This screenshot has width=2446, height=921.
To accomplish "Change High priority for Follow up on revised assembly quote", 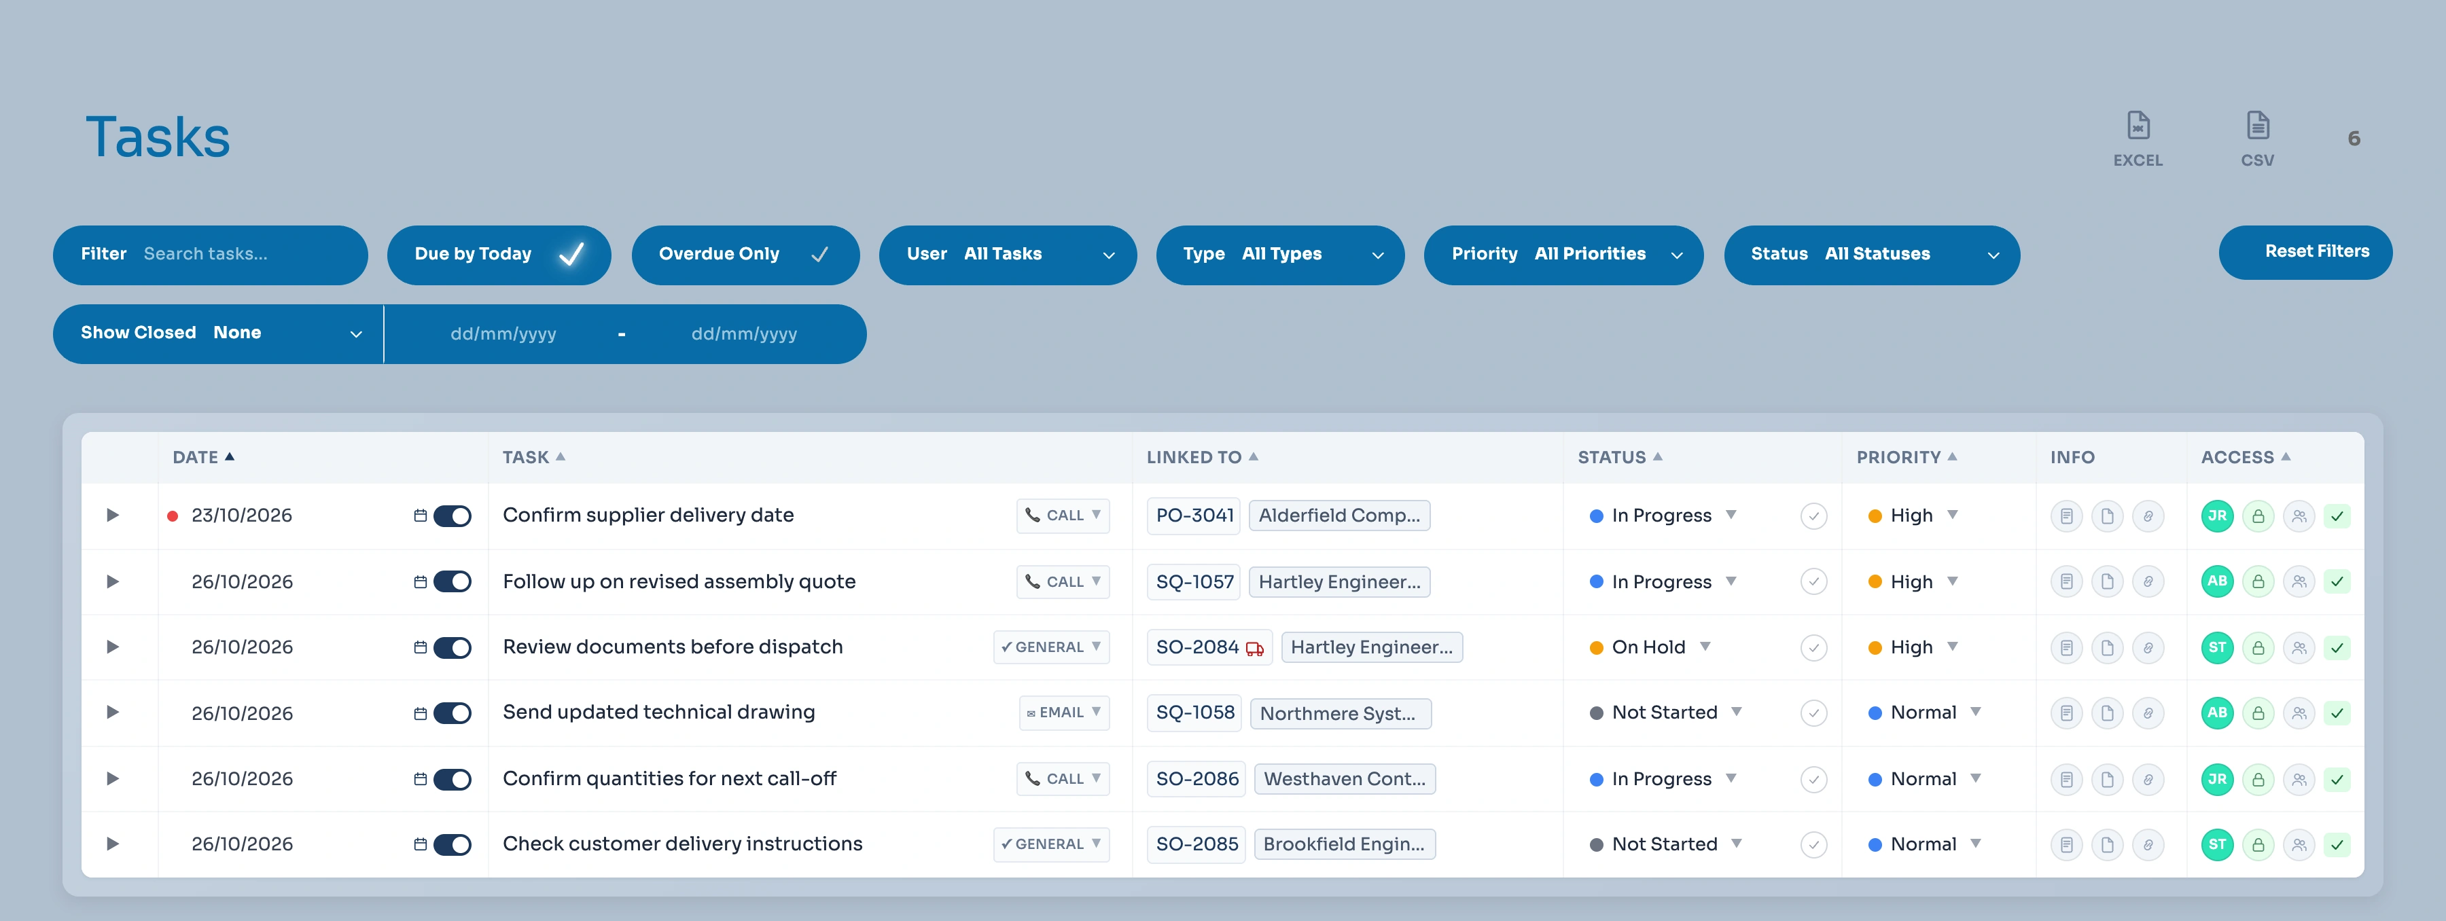I will click(x=1913, y=582).
